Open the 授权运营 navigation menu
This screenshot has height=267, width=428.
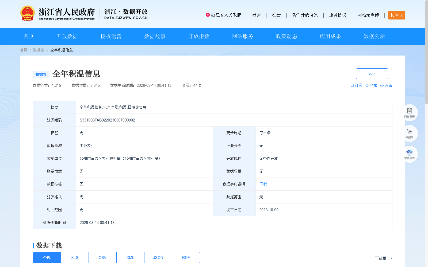pyautogui.click(x=111, y=36)
